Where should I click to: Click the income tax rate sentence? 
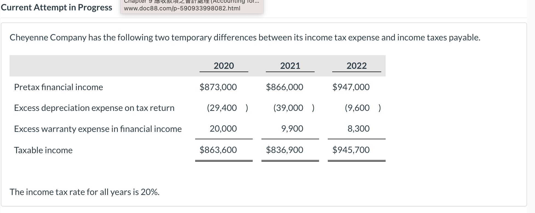tap(84, 192)
